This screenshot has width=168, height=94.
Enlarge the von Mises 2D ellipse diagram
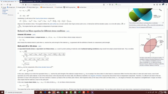coord(151,45)
